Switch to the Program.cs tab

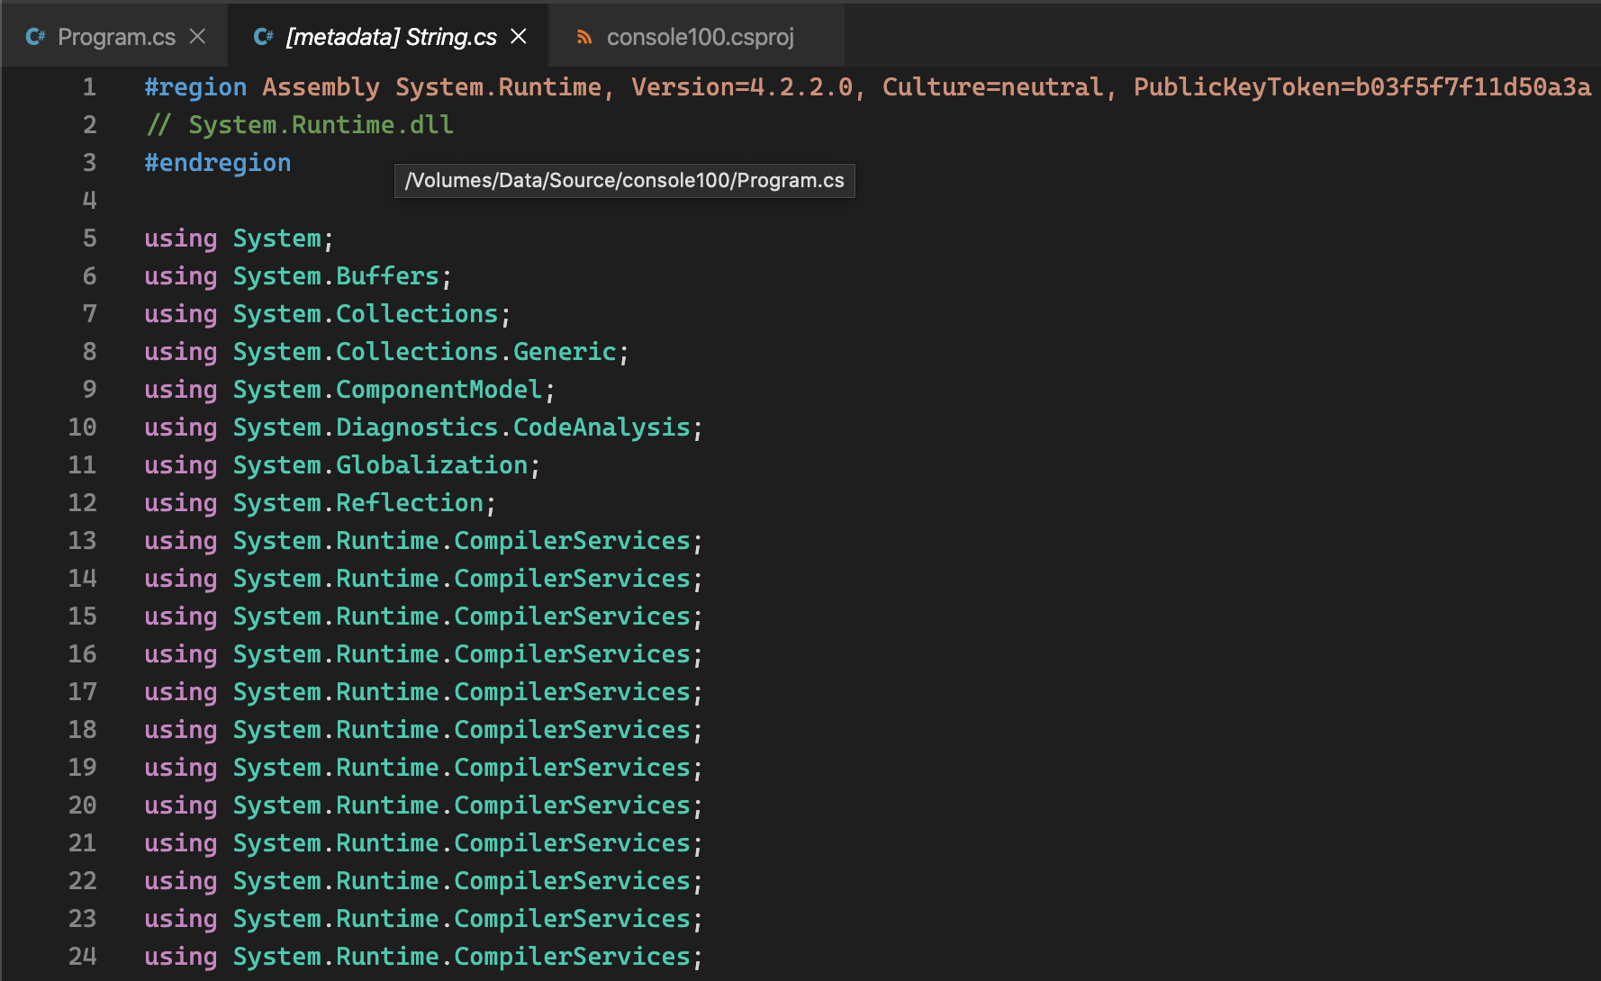(x=115, y=37)
